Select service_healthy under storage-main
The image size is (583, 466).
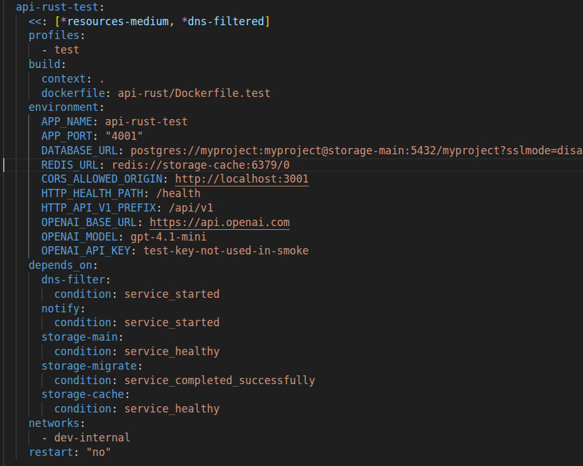172,351
